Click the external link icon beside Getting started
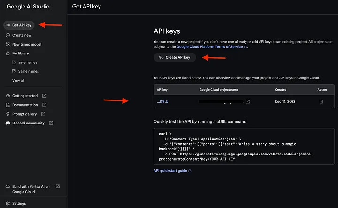Viewport: 338px width, 208px height. [x=44, y=96]
